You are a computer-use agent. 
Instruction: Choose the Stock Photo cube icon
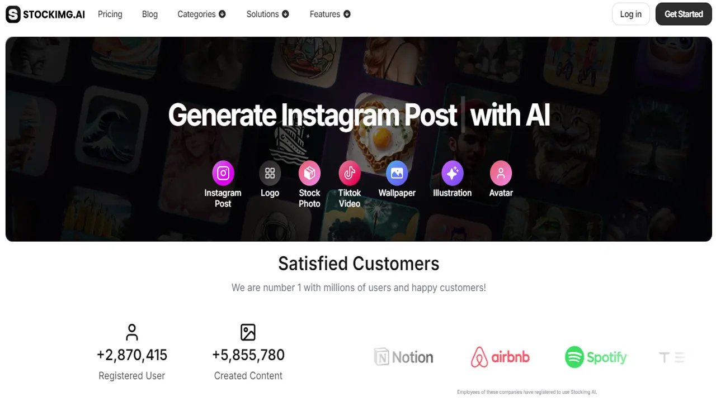[309, 173]
